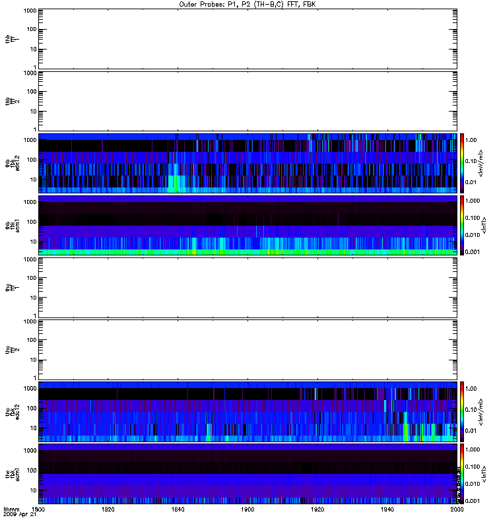Click the "0.10" tick on the thb edc12 color bar

click(471, 161)
